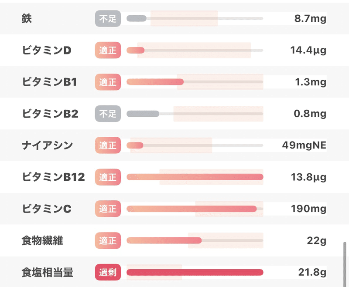The image size is (349, 287).
Task: Select the ナイアシン progress bar
Action: [x=195, y=145]
